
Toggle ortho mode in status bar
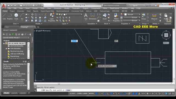click(x=108, y=94)
